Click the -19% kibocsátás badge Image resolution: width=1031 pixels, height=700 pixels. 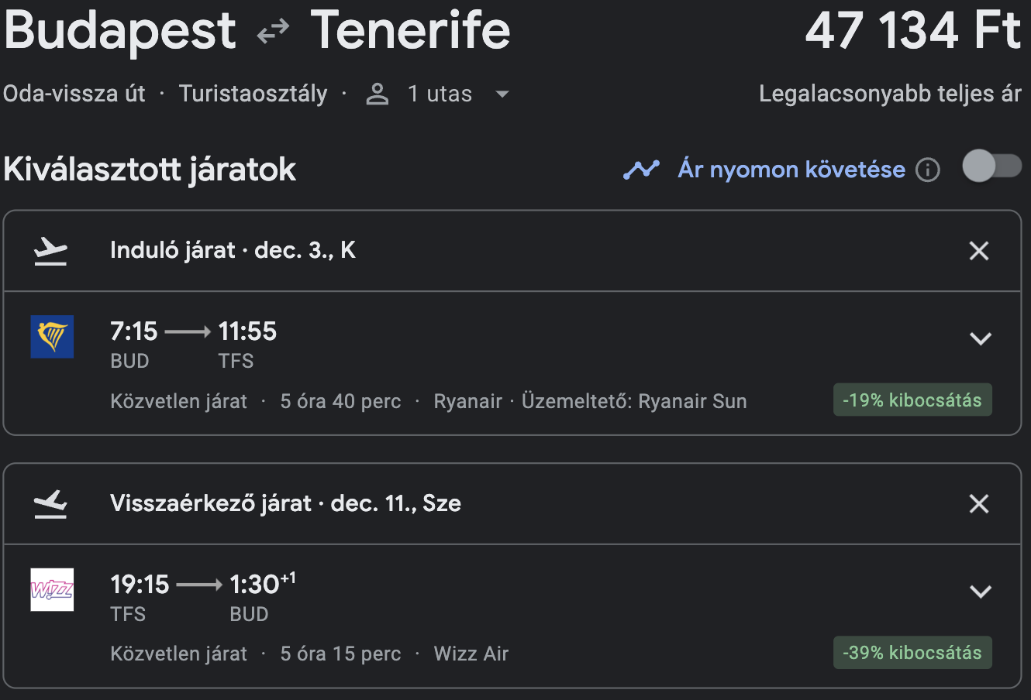(x=912, y=400)
